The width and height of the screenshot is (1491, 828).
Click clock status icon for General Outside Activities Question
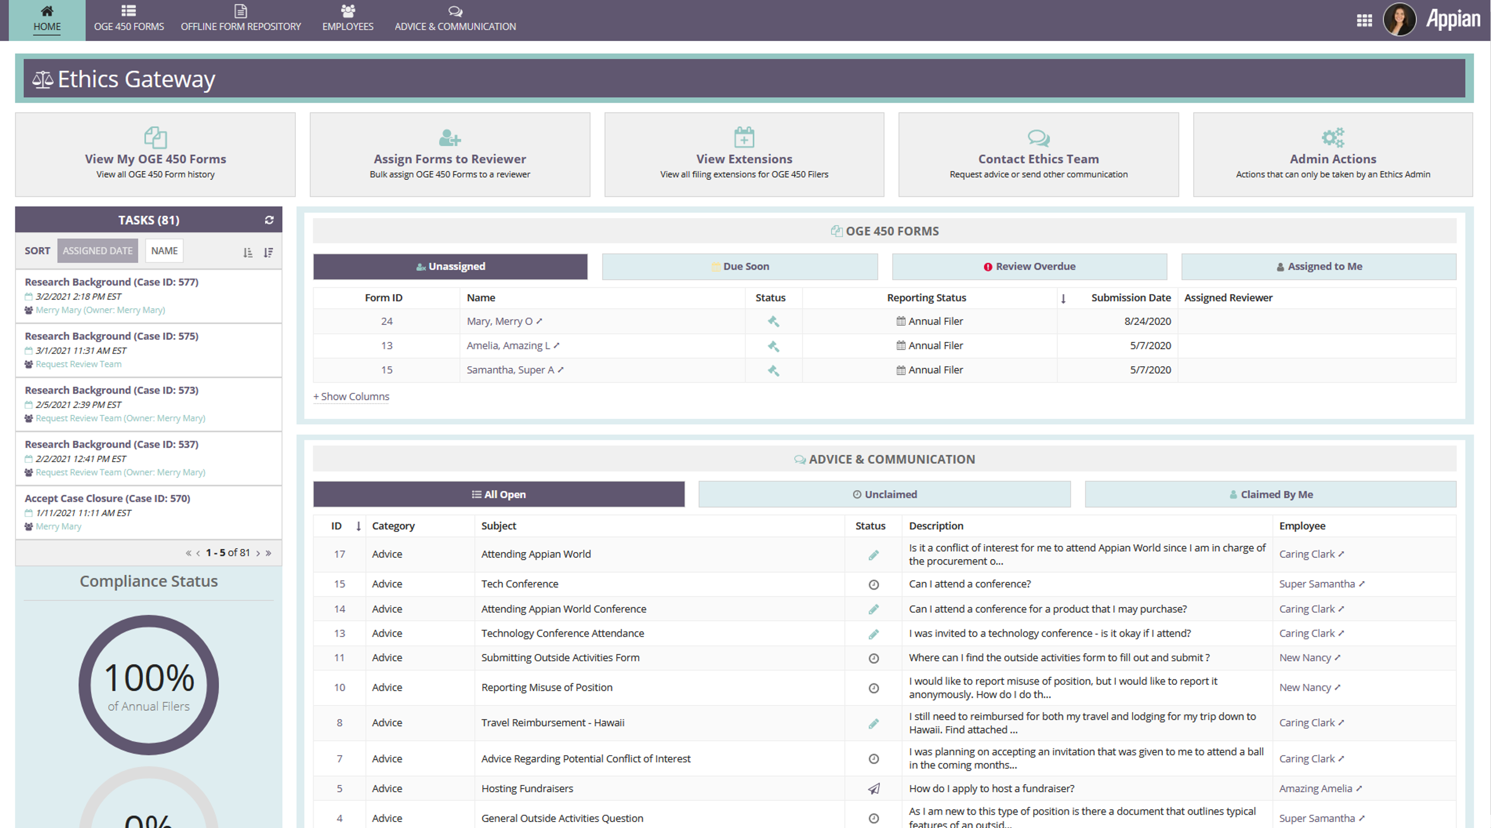874,819
